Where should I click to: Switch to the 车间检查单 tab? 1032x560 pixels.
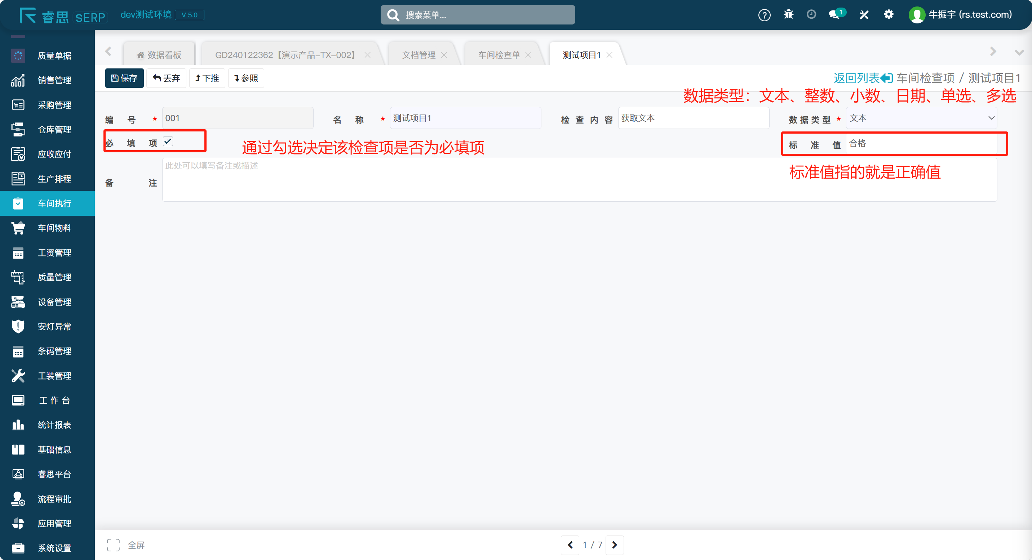coord(499,55)
